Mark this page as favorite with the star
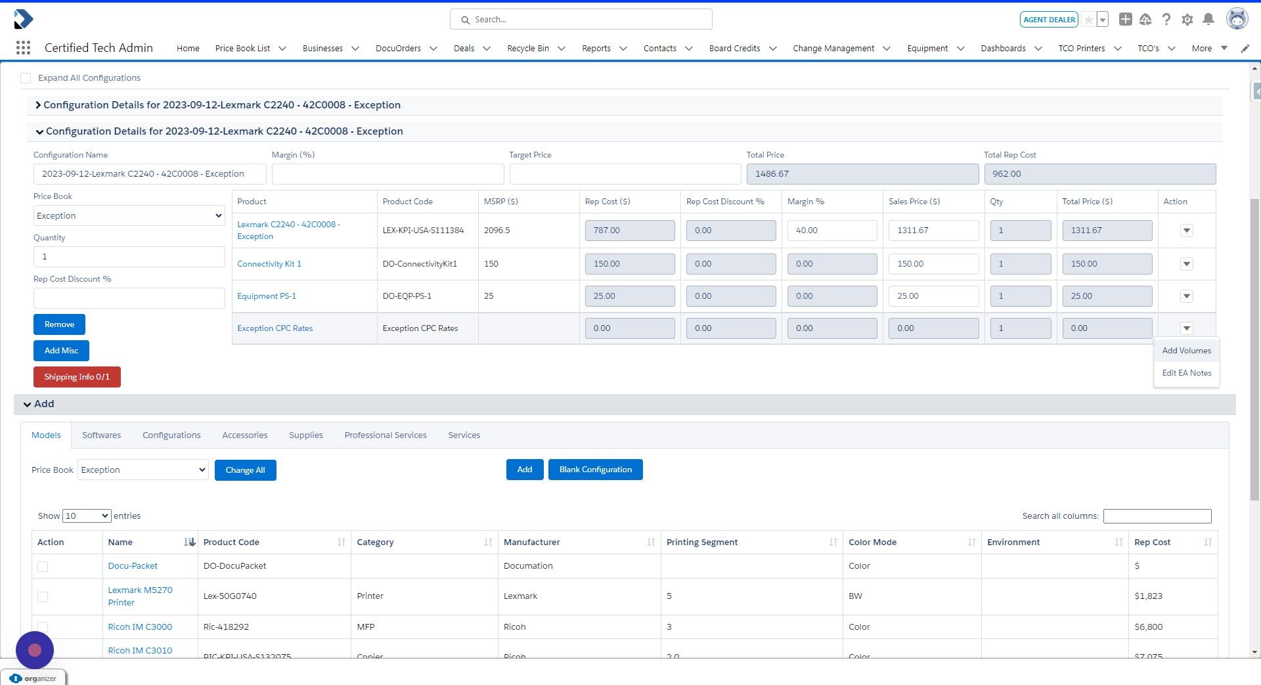1261x685 pixels. coord(1089,19)
